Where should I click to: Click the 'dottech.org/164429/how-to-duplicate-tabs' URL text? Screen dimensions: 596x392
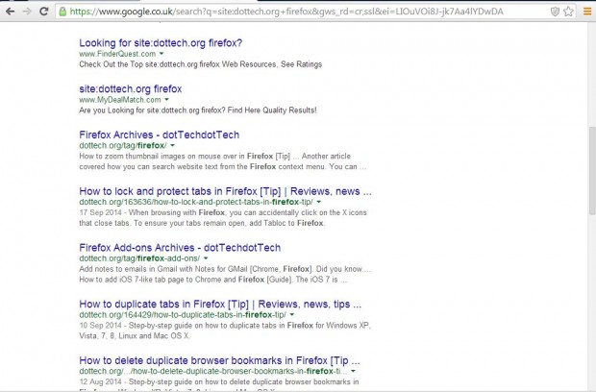point(183,314)
